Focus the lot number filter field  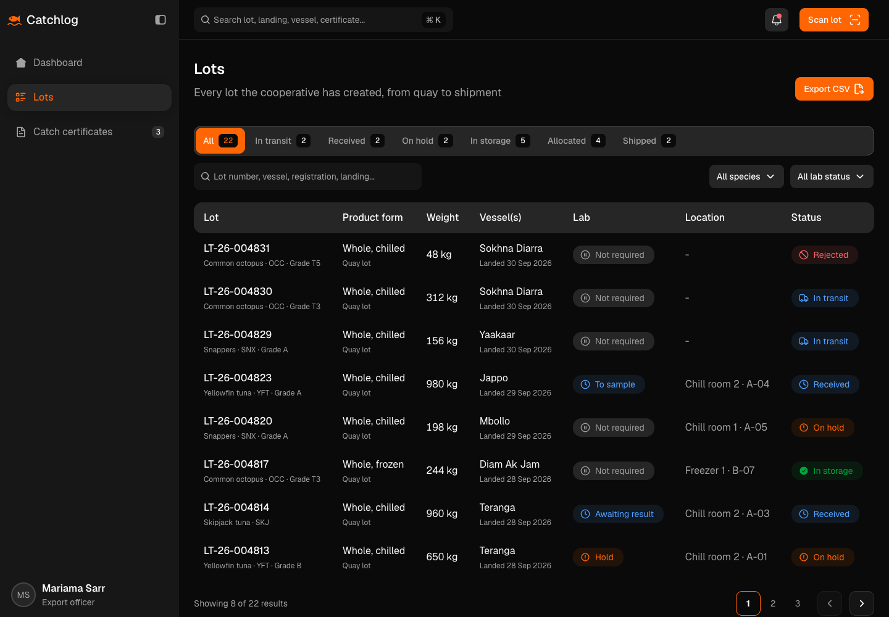pyautogui.click(x=307, y=176)
